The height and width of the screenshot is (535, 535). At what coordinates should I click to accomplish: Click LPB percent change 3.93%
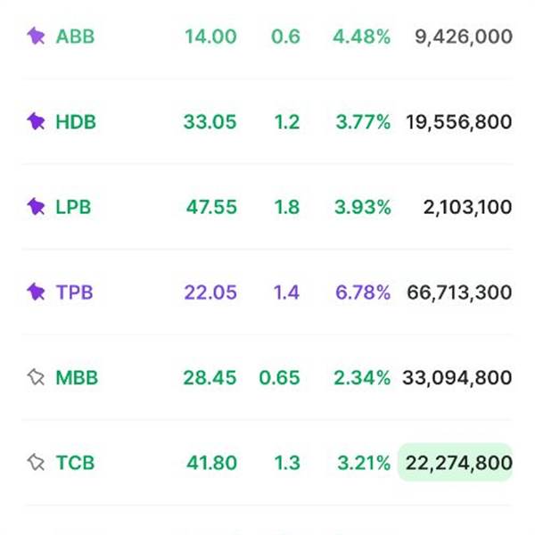click(x=363, y=207)
